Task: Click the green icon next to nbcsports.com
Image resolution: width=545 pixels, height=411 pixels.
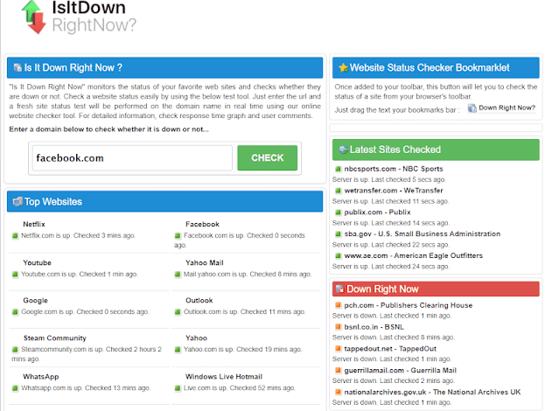Action: coord(338,169)
